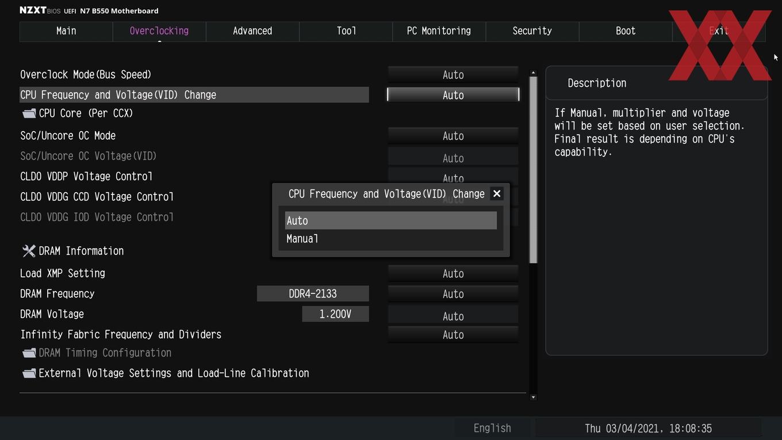Switch to the Advanced tab

[252, 31]
